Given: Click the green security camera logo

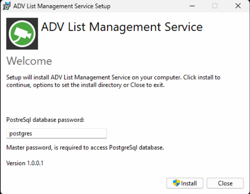Looking at the screenshot, I should coord(22,34).
